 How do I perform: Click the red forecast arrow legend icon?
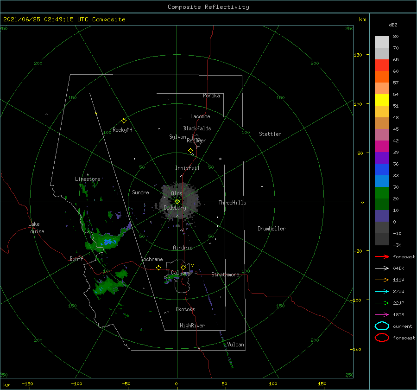point(382,256)
